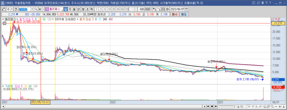Click the window number 1 icon in title bar
Image resolution: width=287 pixels, height=110 pixels.
(x=3, y=3)
